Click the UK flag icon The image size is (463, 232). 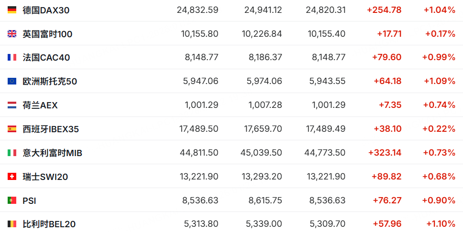coord(12,34)
